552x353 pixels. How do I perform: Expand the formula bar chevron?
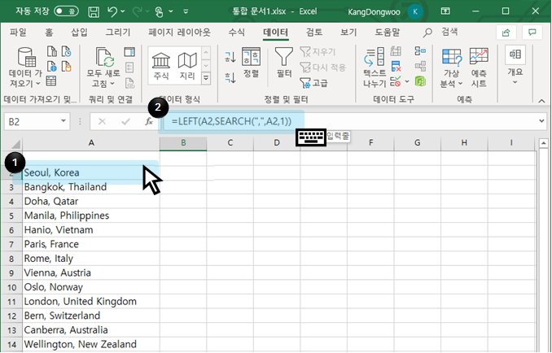tap(541, 121)
